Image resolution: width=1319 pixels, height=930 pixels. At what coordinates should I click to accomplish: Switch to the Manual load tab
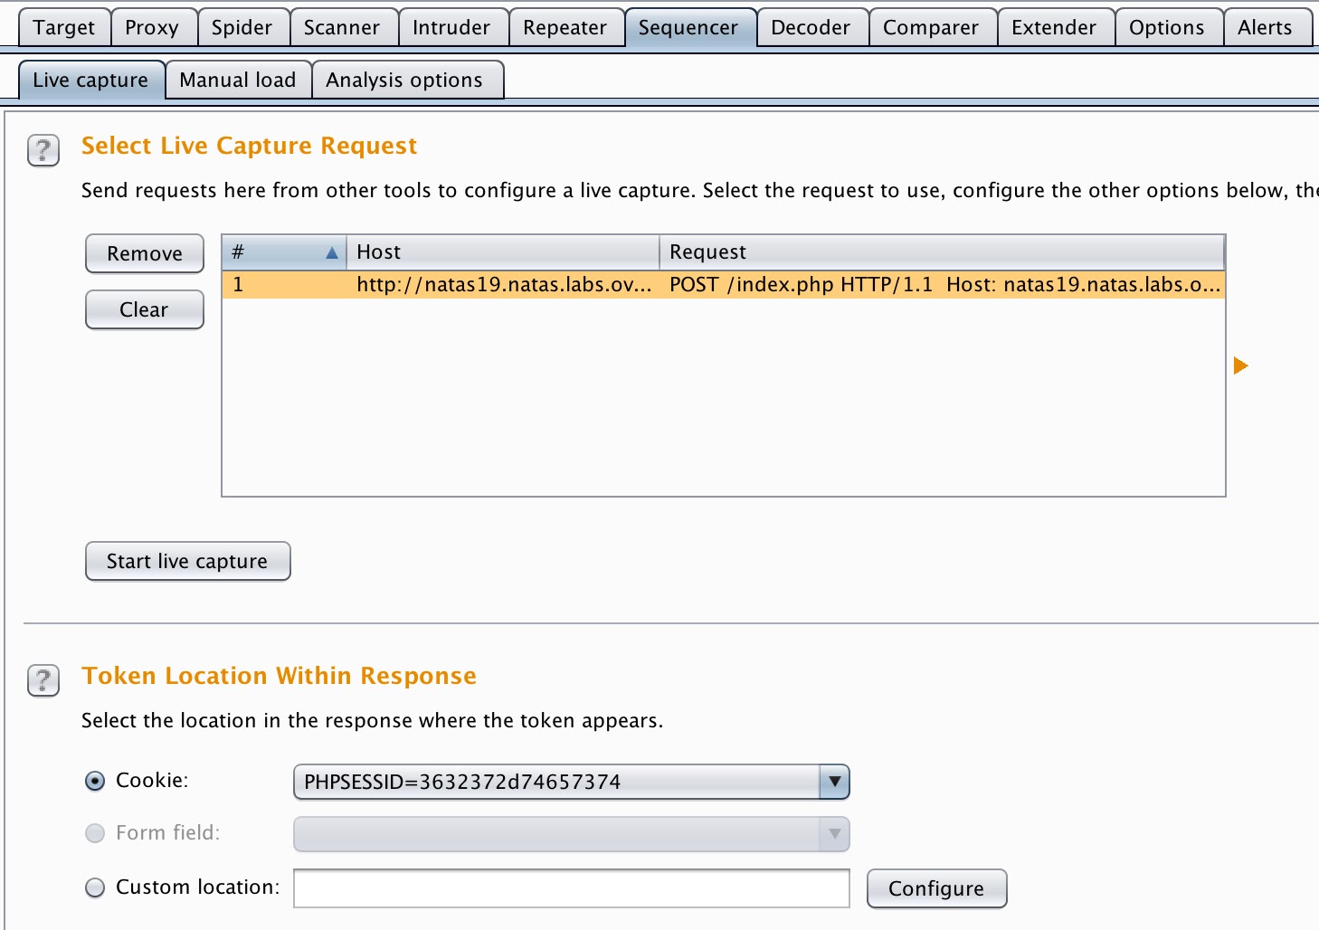238,80
